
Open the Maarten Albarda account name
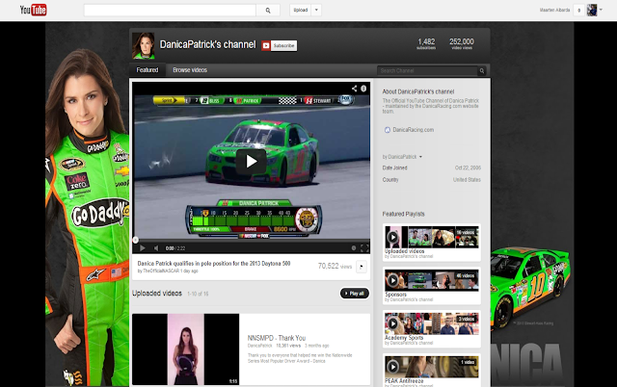tap(555, 11)
